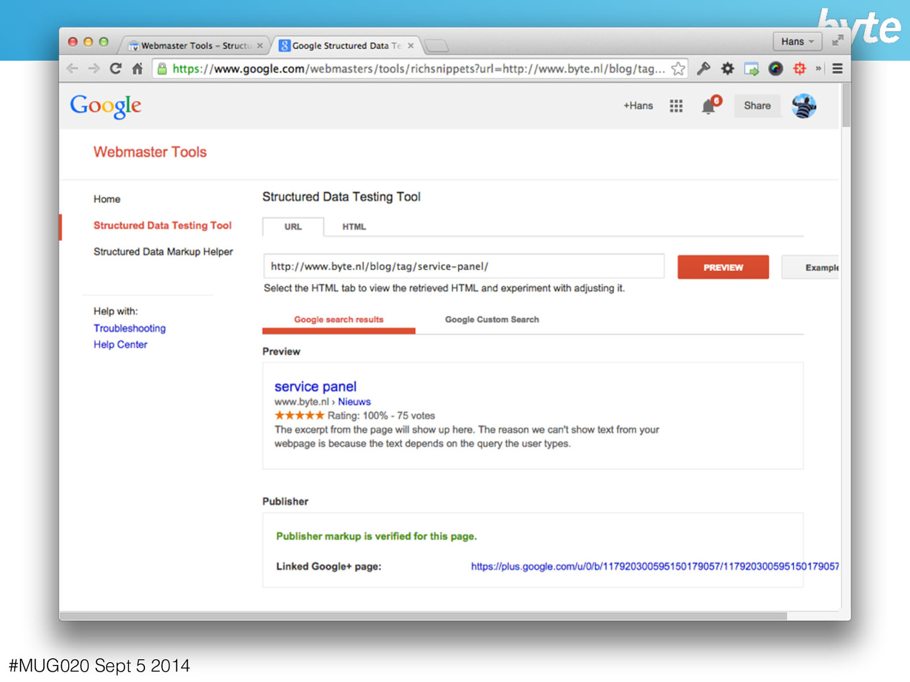
Task: Open the Google apps grid
Action: 676,106
